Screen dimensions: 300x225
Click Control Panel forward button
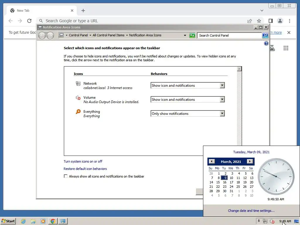50,35
